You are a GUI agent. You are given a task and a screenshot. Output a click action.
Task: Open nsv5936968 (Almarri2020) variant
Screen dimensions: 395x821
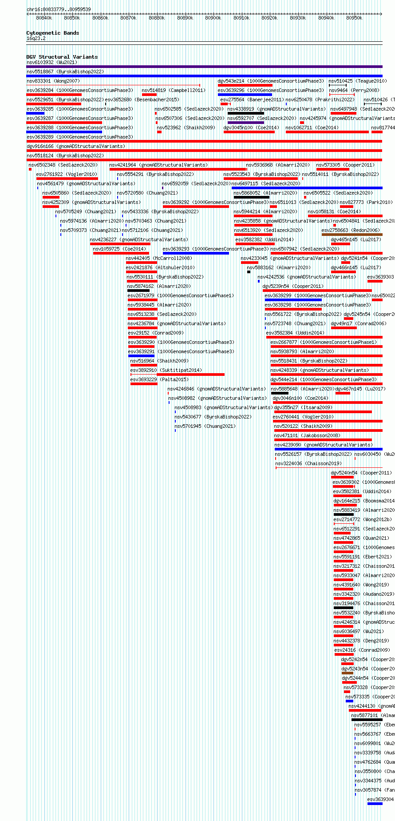pyautogui.click(x=278, y=165)
